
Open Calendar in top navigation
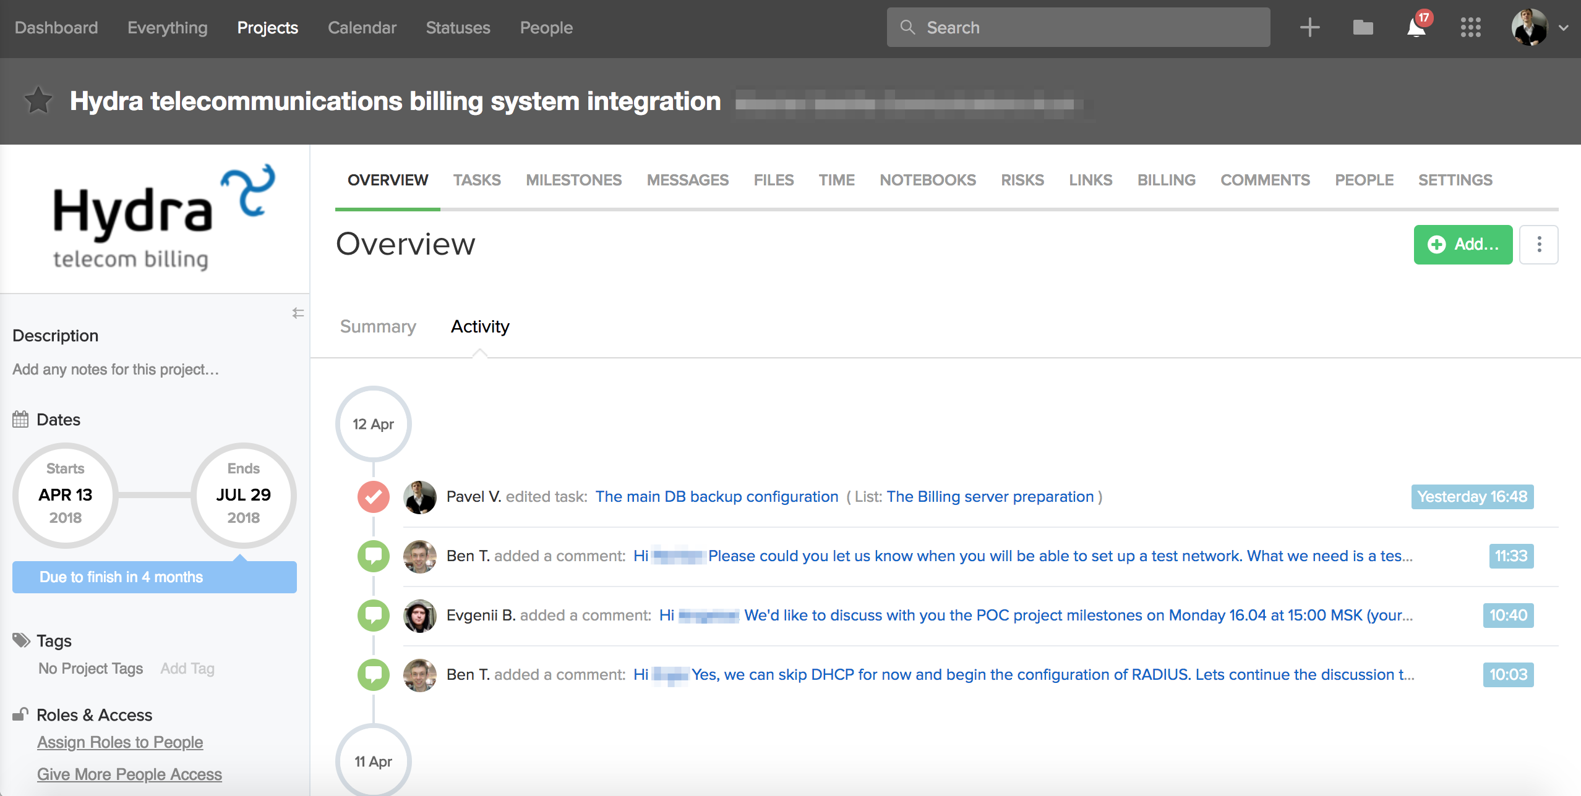[362, 28]
